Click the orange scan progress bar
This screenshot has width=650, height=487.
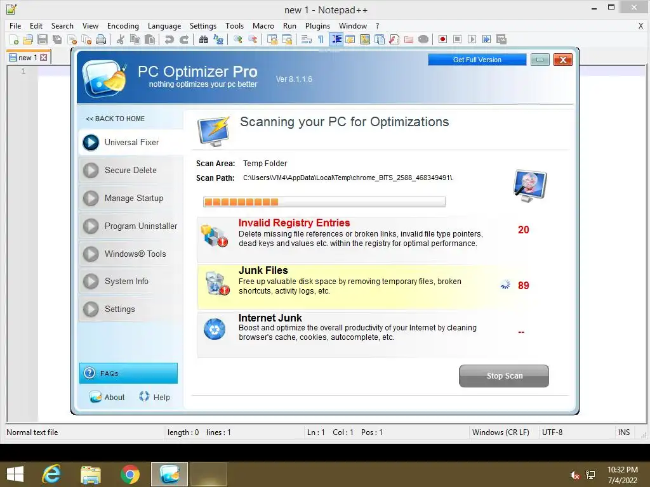tap(324, 202)
